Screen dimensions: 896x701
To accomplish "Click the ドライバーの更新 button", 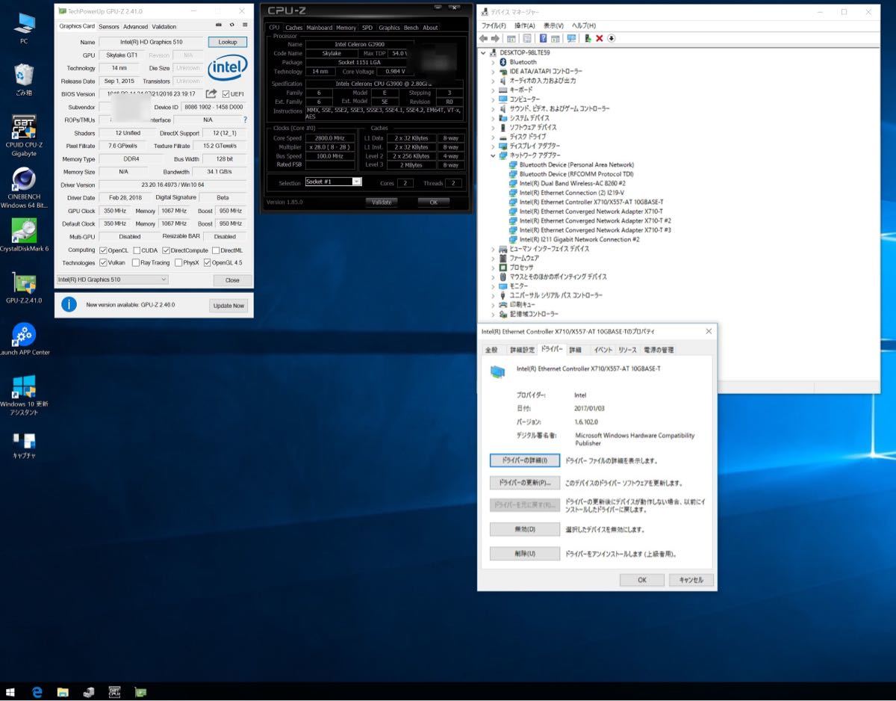I will [x=524, y=483].
